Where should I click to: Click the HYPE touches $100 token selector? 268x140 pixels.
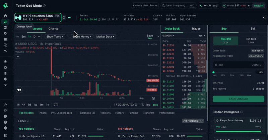point(38,17)
